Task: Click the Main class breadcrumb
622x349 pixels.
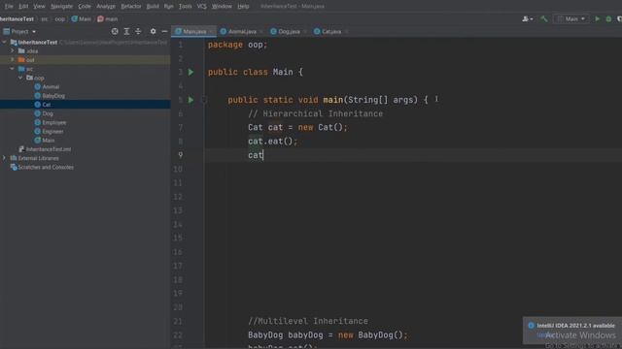Action: pyautogui.click(x=82, y=18)
